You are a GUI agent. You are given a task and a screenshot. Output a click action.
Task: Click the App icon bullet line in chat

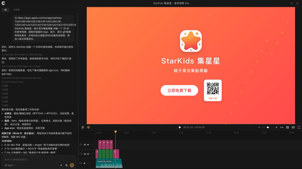(x=24, y=128)
